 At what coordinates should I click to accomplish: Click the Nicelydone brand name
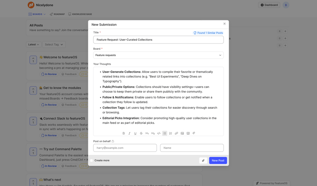point(44,5)
